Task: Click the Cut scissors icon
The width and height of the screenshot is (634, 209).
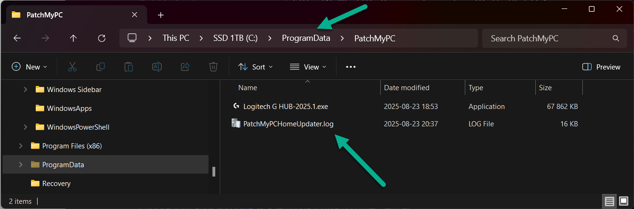Action: 72,67
